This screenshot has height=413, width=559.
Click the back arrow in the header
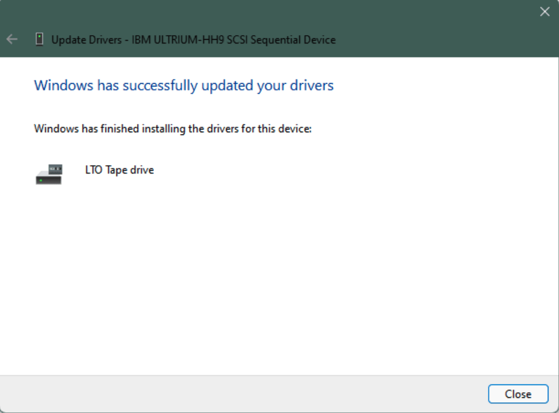(12, 40)
